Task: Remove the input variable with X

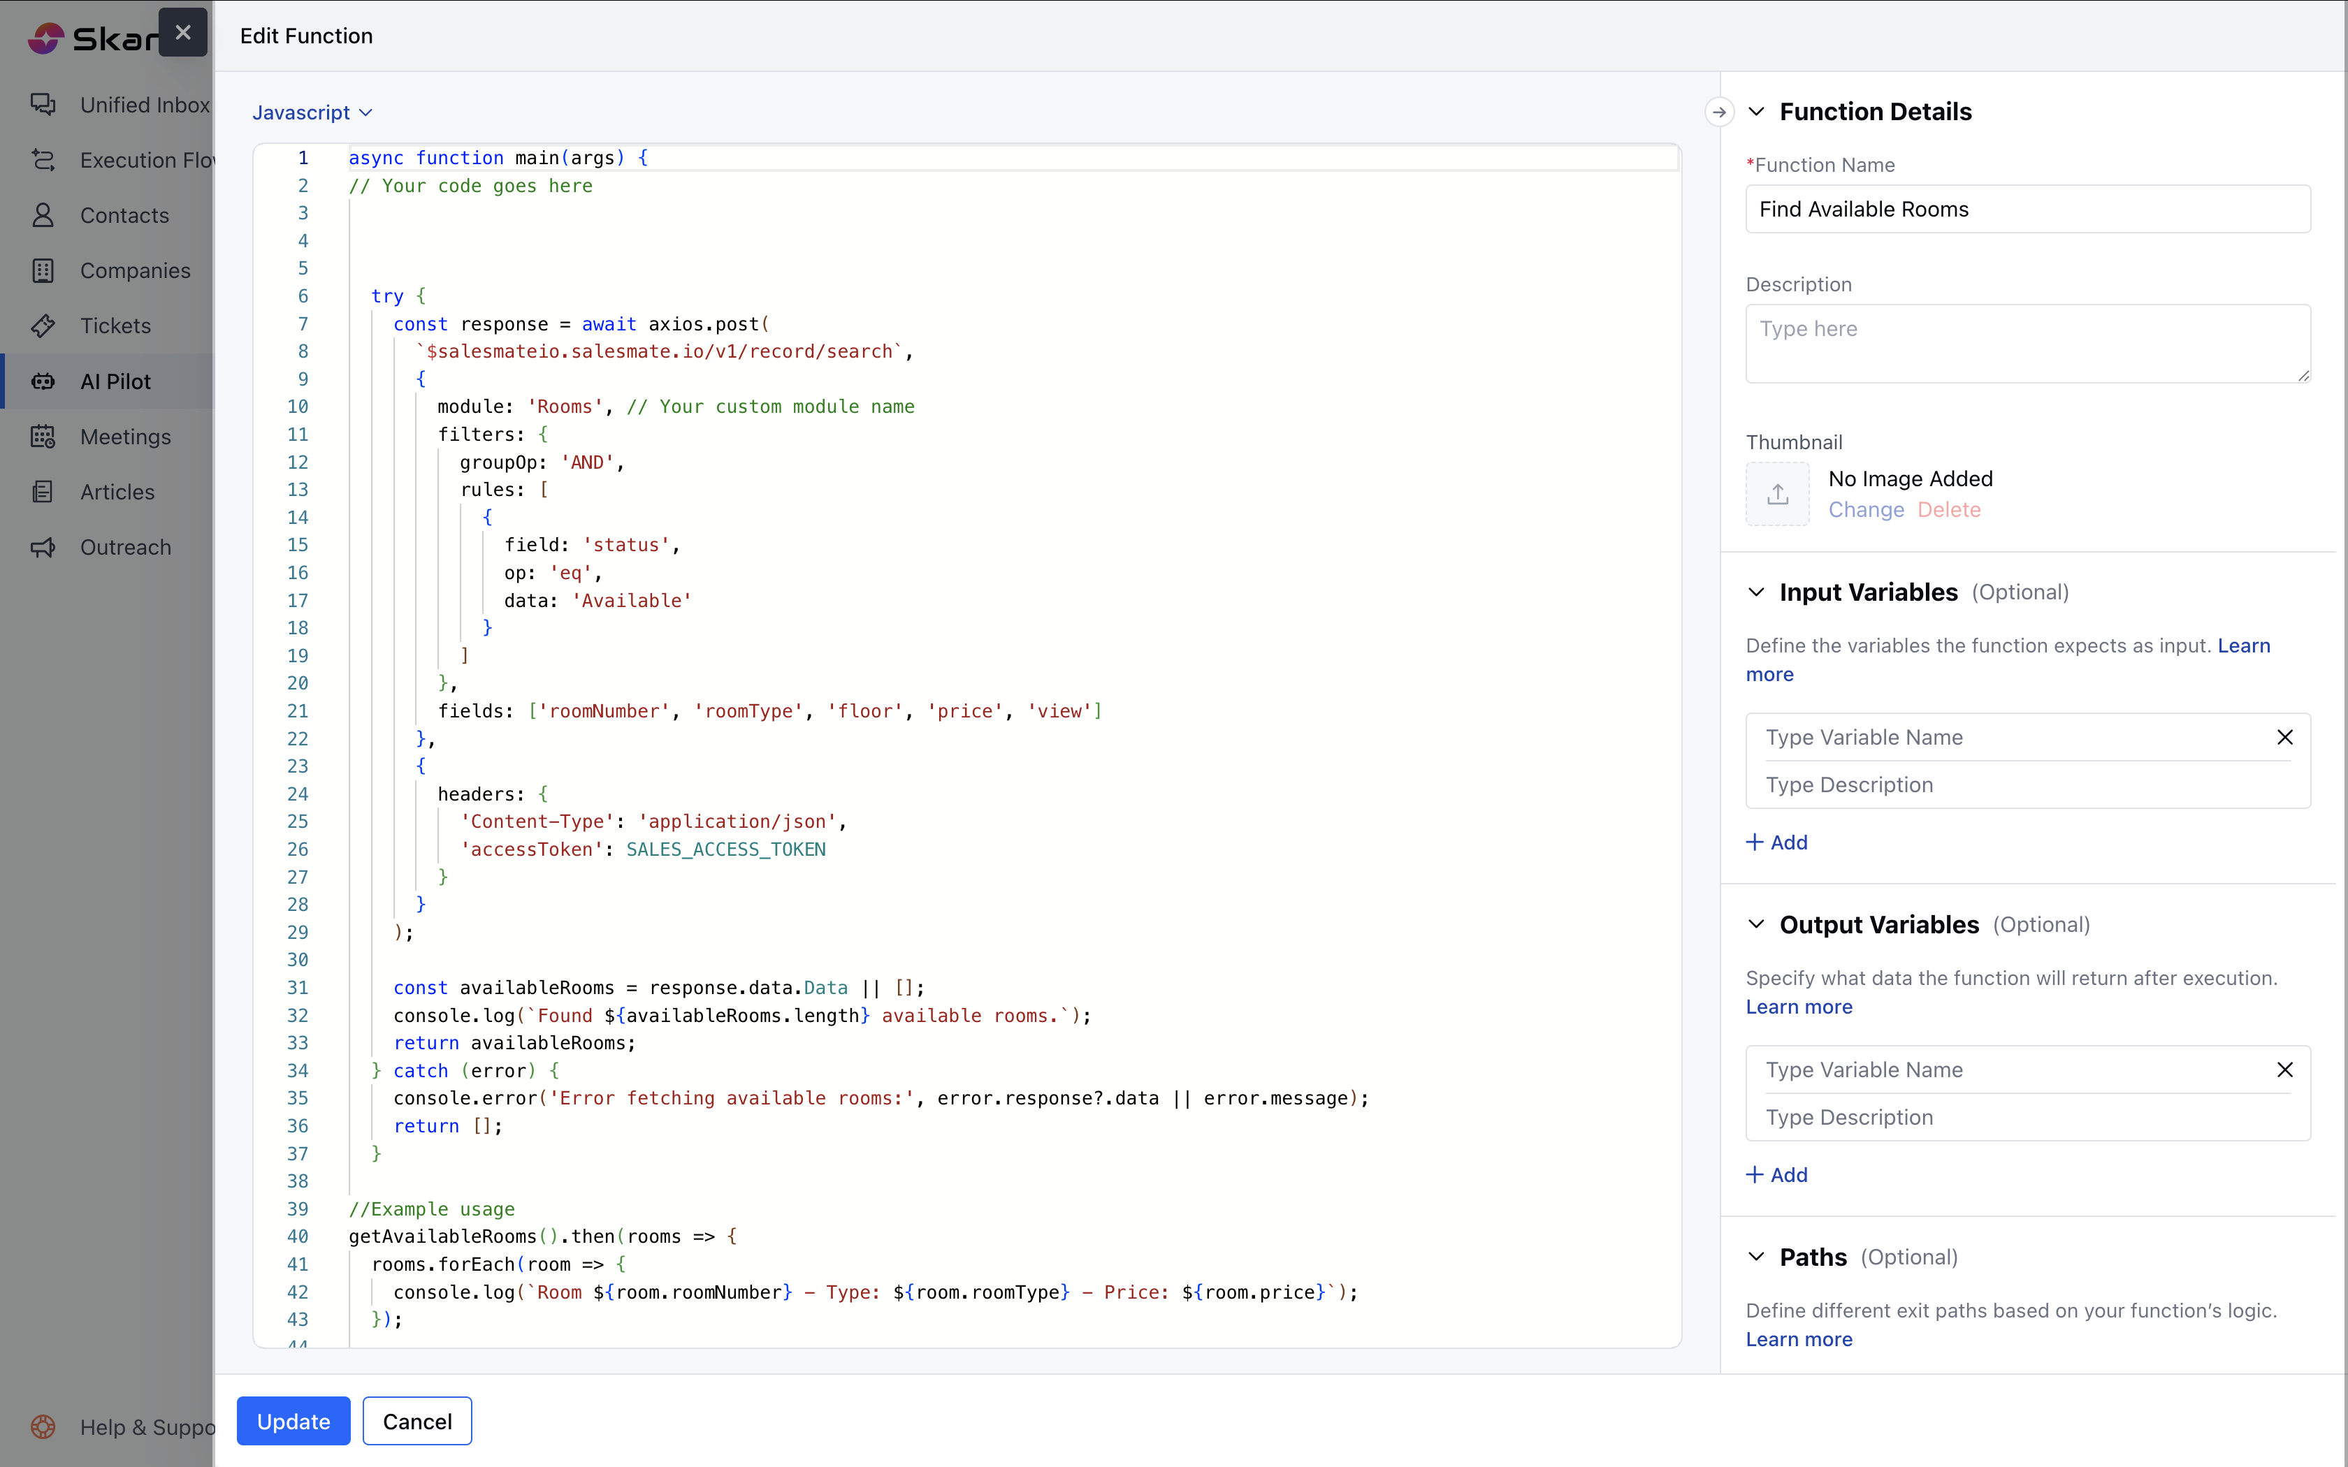Action: tap(2284, 736)
